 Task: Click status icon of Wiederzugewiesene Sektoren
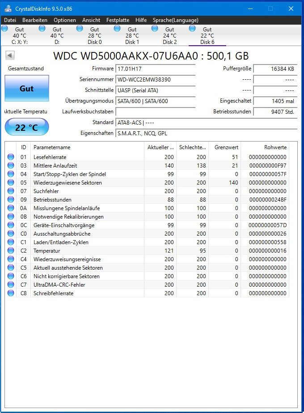11,182
